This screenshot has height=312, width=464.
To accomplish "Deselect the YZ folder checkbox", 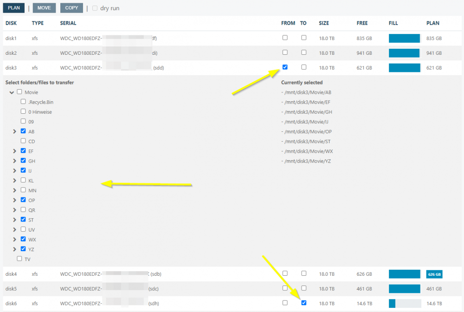I will pos(23,249).
